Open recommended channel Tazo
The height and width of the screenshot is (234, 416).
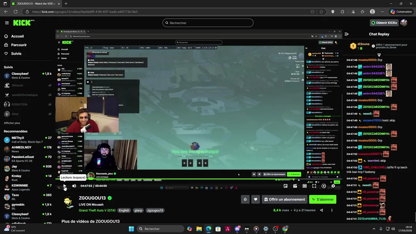tap(28, 197)
